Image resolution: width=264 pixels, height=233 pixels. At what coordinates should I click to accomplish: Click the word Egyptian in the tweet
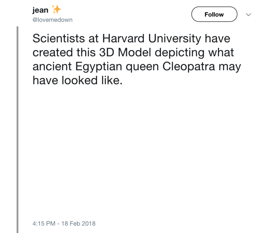coord(99,66)
